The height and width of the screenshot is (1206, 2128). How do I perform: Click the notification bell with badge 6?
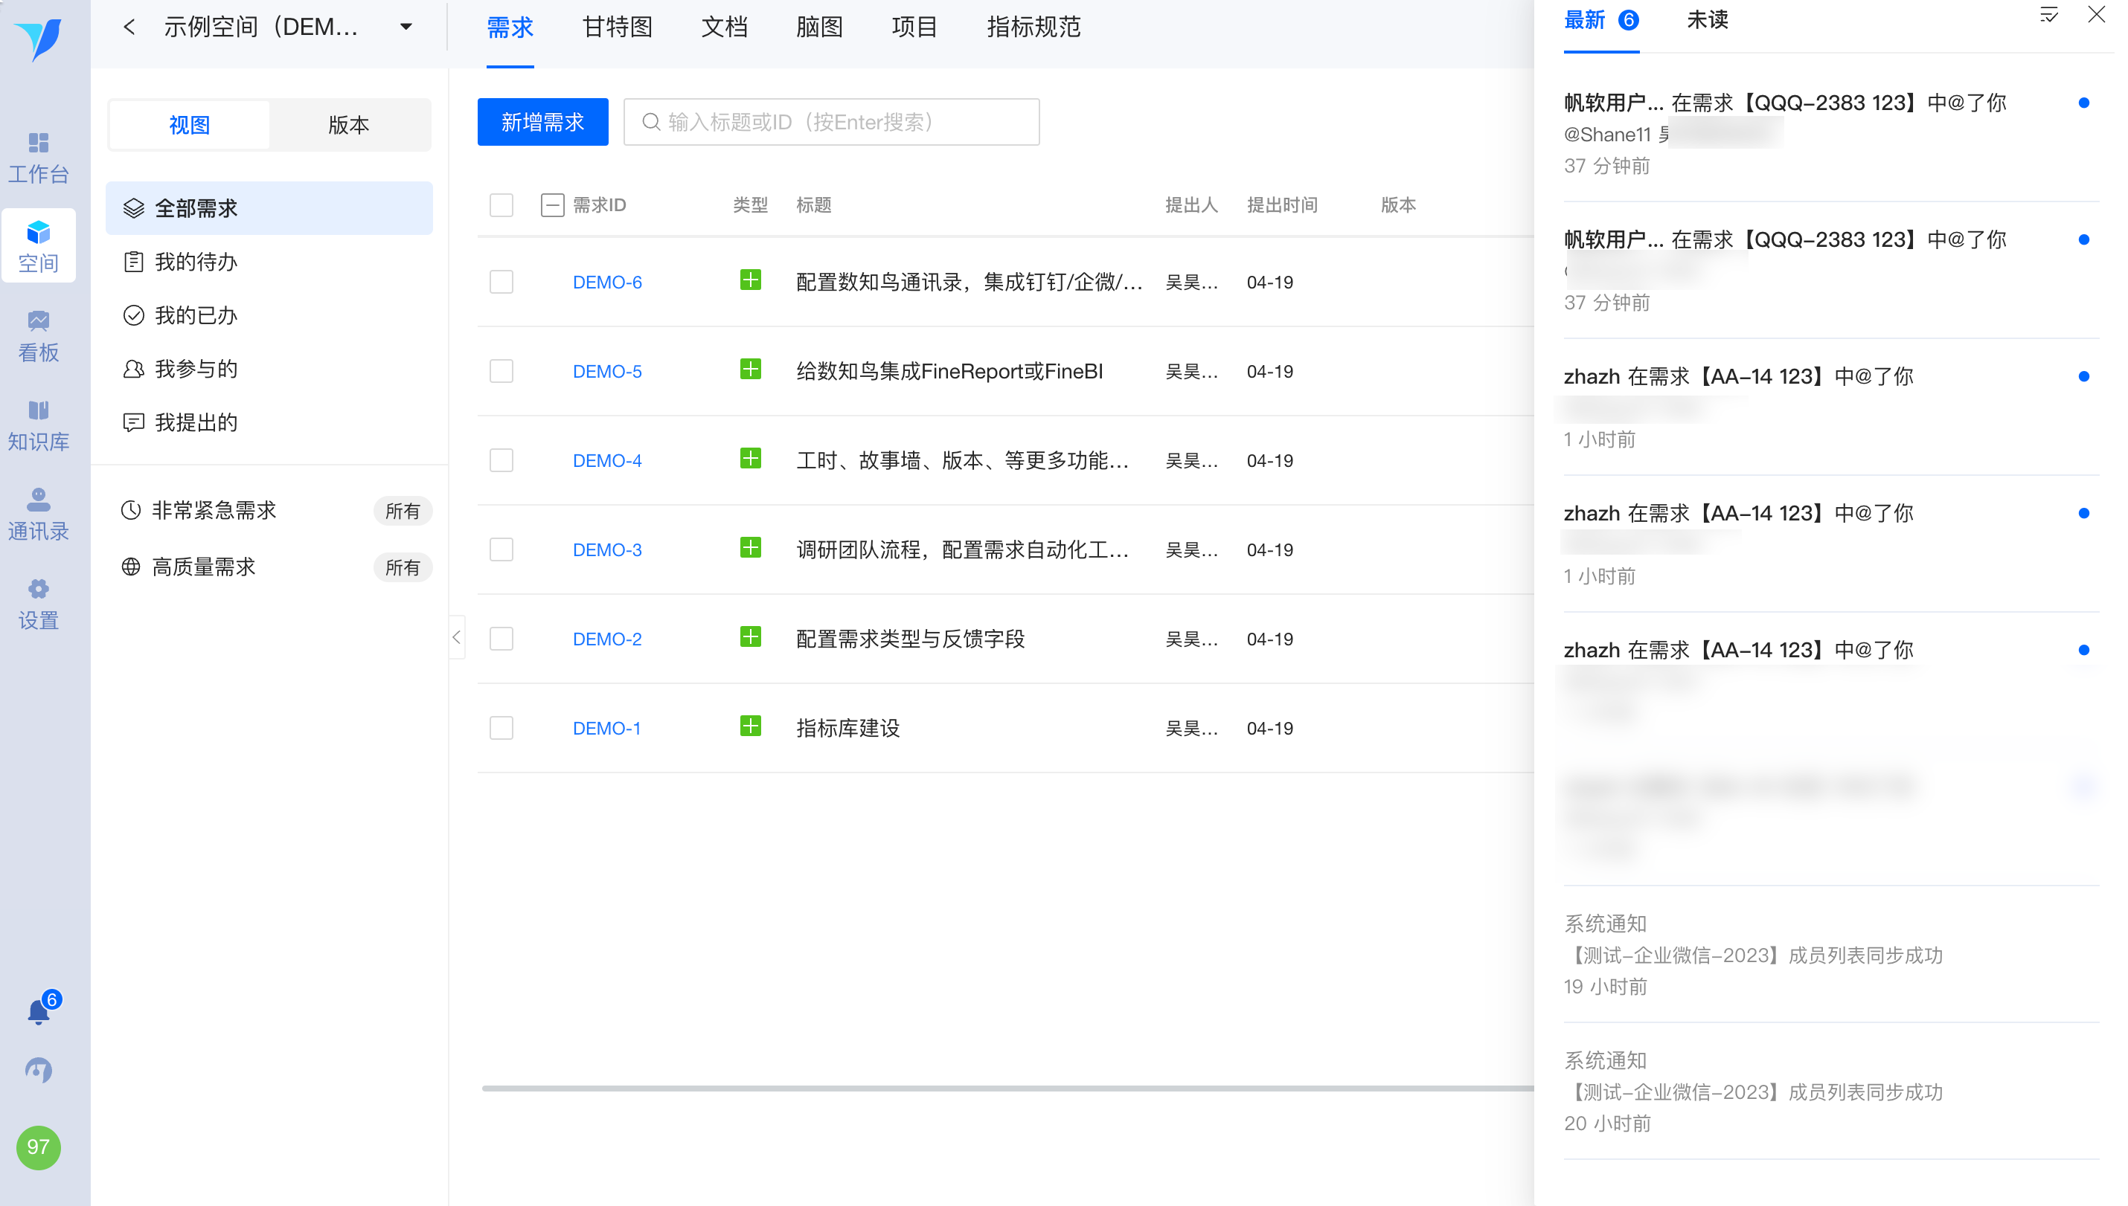(39, 1010)
